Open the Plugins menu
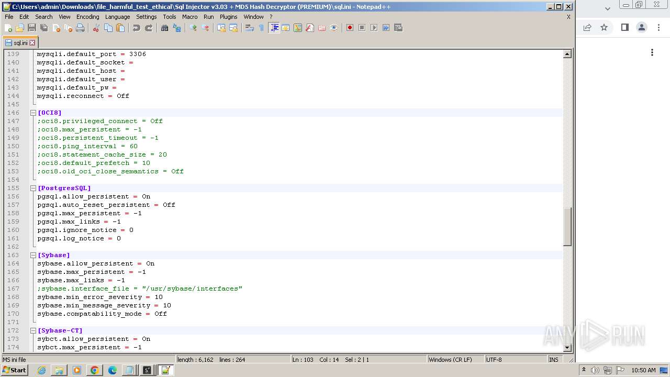Image resolution: width=670 pixels, height=377 pixels. click(228, 17)
